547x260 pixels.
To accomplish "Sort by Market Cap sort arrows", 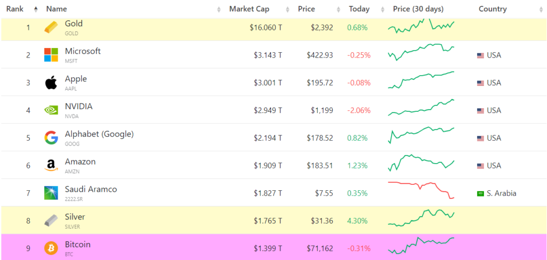I will (287, 10).
